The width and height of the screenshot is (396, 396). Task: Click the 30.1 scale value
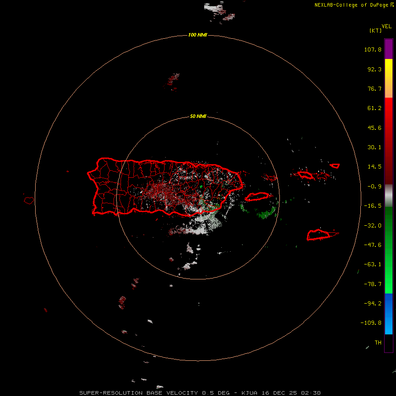[374, 147]
